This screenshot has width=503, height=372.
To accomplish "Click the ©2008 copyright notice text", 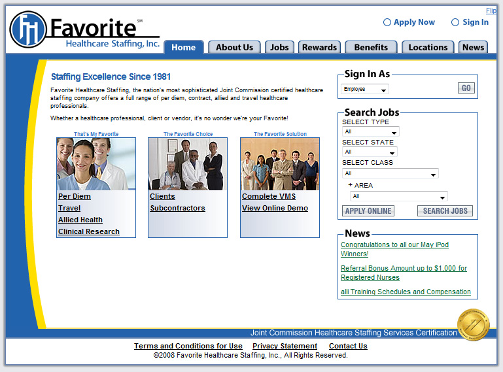I will pos(251,355).
